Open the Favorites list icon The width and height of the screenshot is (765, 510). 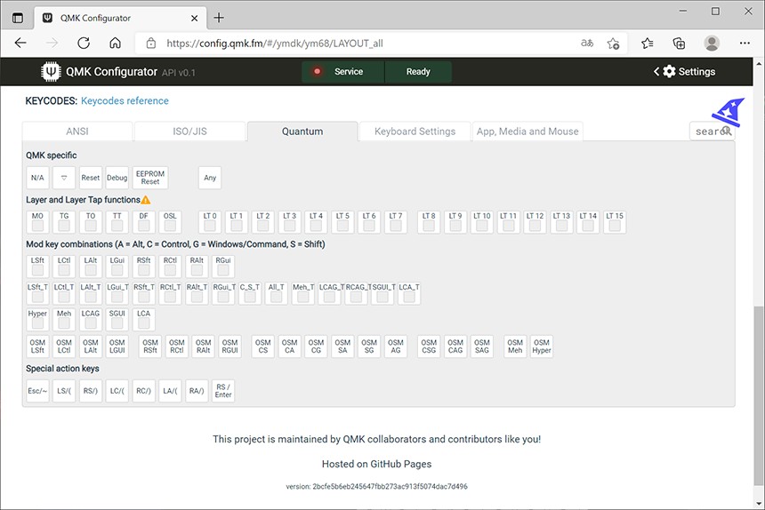tap(648, 44)
